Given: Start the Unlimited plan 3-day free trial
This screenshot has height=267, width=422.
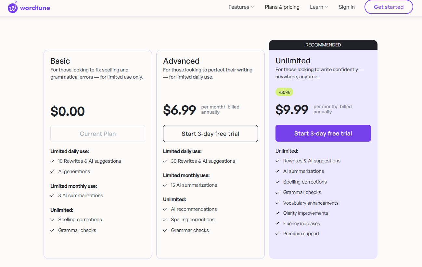Looking at the screenshot, I should click(x=323, y=133).
